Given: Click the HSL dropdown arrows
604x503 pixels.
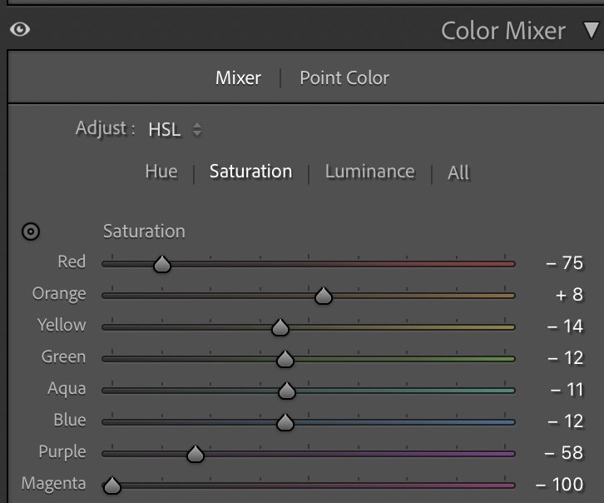Looking at the screenshot, I should [197, 130].
